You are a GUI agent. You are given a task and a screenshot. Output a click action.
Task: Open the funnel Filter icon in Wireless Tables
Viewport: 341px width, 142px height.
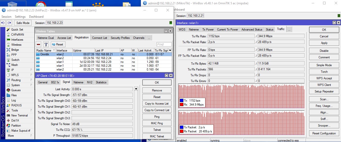click(46, 44)
